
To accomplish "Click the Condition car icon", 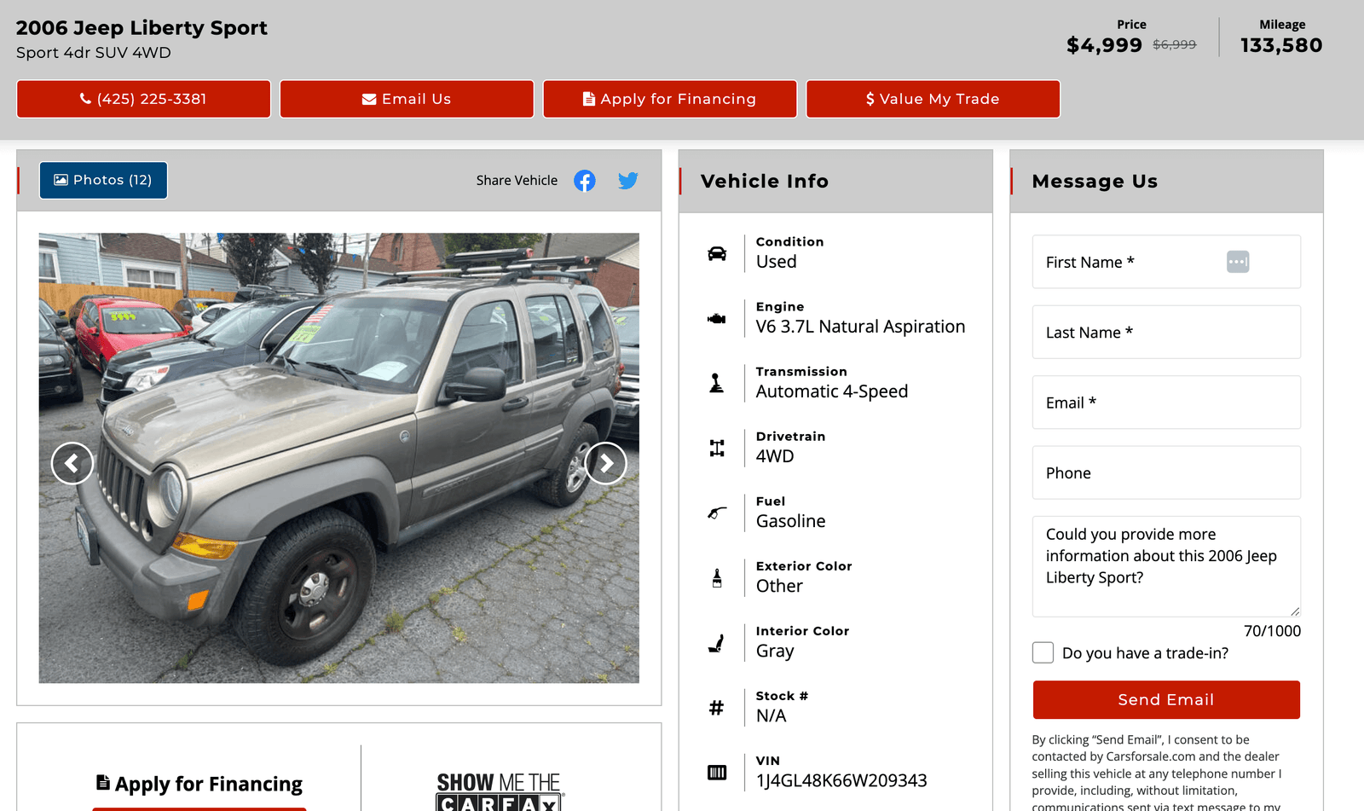I will pyautogui.click(x=717, y=253).
